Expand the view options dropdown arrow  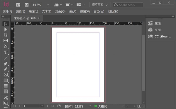point(61,5)
